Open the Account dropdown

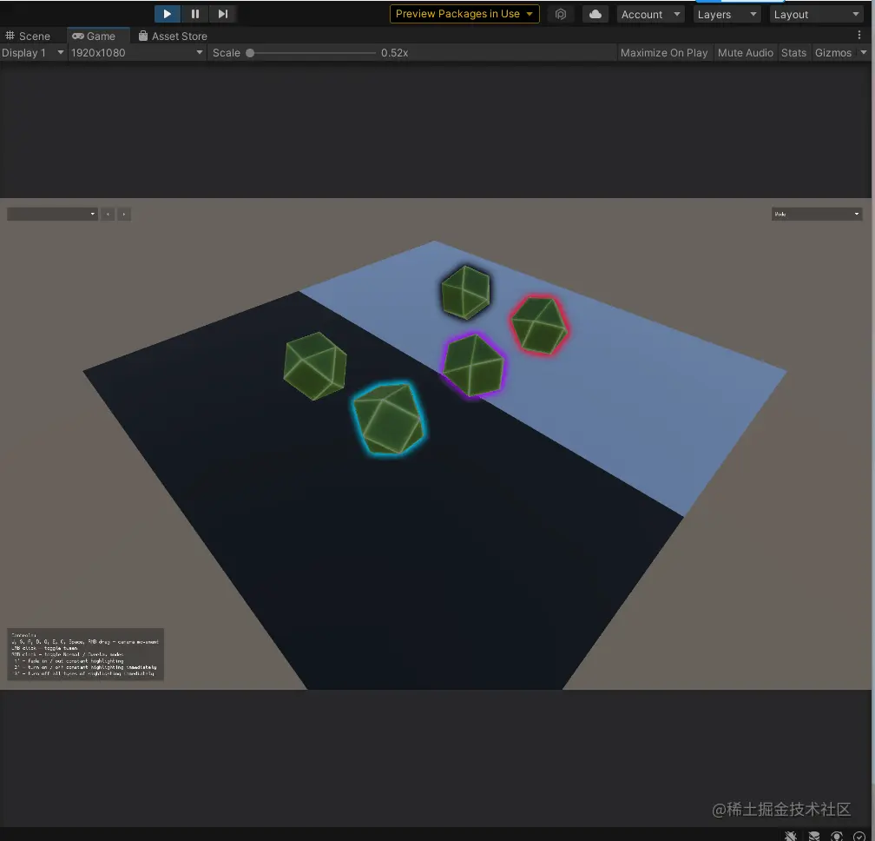click(651, 15)
